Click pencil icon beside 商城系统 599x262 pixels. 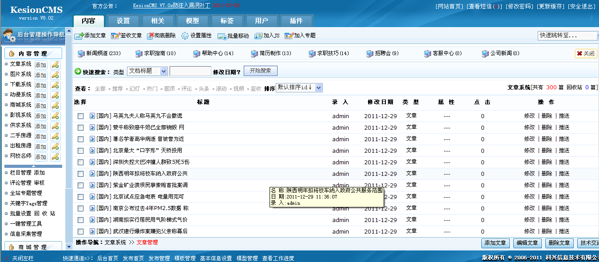click(55, 106)
